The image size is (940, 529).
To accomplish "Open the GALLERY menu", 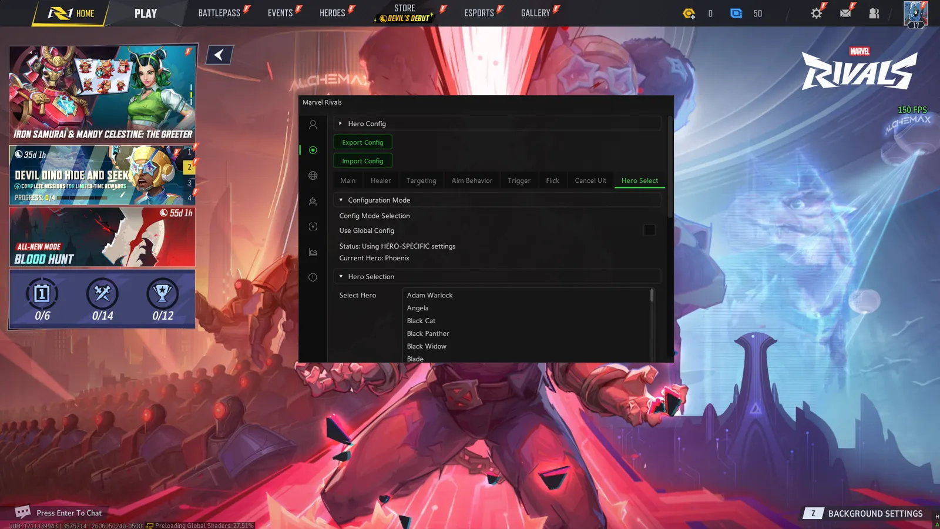I will (536, 13).
